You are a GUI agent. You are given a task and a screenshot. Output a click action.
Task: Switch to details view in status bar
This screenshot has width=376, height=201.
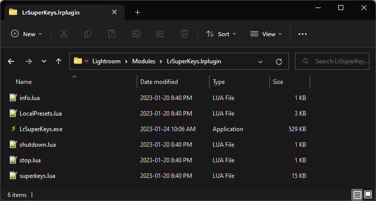tap(357, 195)
